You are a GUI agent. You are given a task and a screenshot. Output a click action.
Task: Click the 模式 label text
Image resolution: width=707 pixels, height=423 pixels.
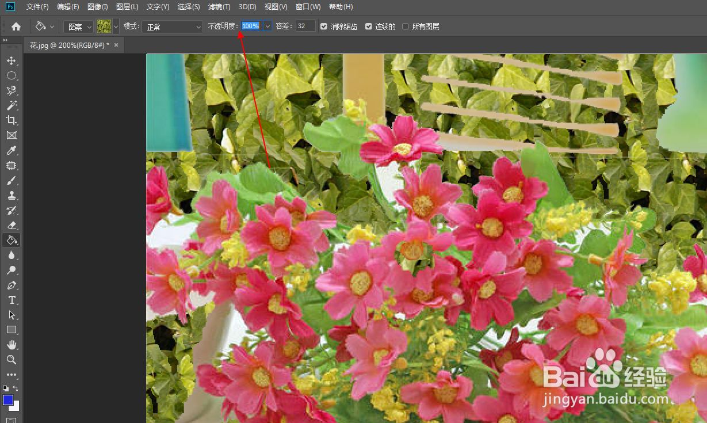132,26
